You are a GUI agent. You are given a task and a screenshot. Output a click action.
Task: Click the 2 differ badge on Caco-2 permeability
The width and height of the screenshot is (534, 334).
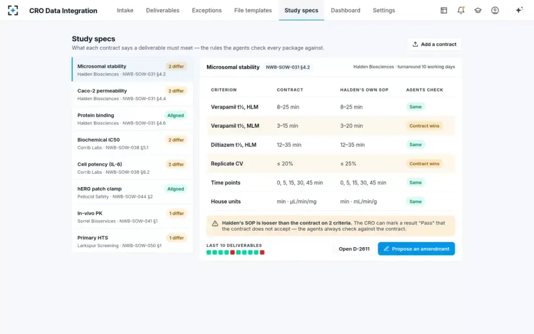pyautogui.click(x=176, y=91)
